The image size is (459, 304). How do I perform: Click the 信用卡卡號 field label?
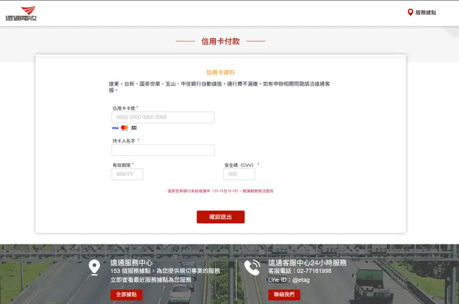(x=124, y=109)
